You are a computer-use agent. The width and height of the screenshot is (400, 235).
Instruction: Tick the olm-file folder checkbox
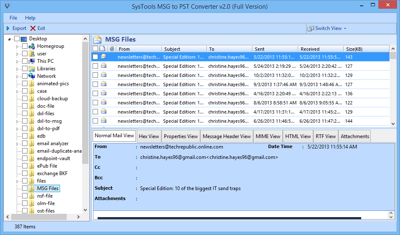[x=25, y=203]
